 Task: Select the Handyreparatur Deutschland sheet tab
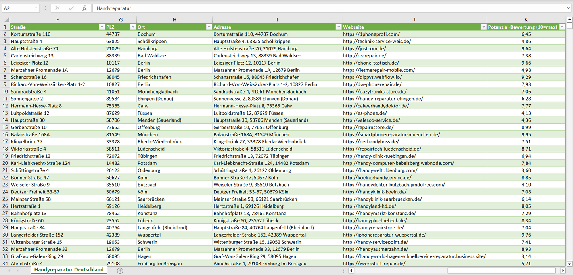pyautogui.click(x=69, y=270)
